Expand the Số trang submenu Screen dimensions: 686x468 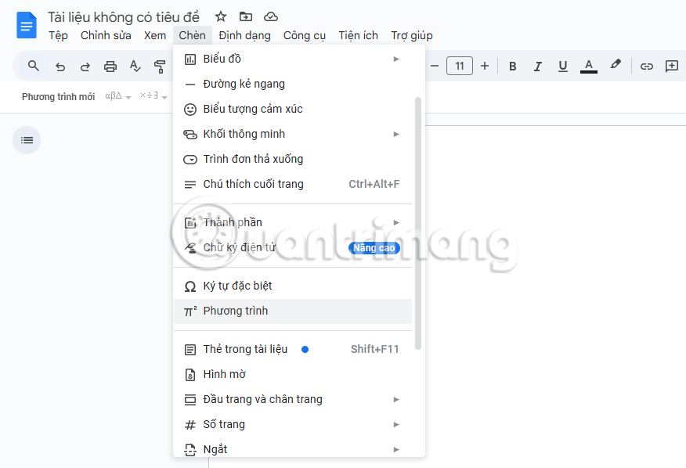(x=293, y=424)
